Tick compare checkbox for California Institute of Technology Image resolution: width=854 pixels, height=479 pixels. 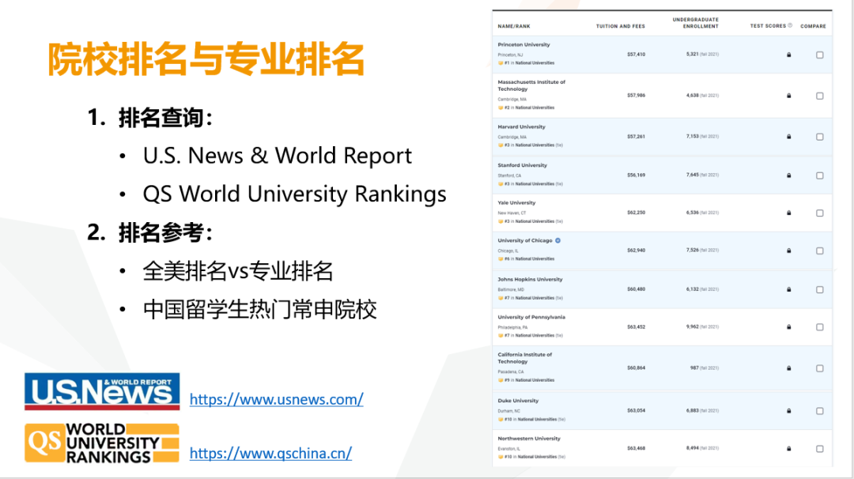tap(820, 368)
